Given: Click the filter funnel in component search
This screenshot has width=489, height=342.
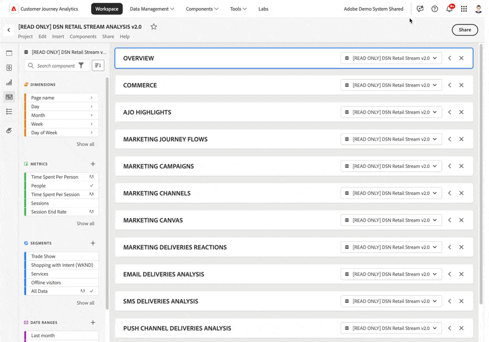Looking at the screenshot, I should point(81,65).
